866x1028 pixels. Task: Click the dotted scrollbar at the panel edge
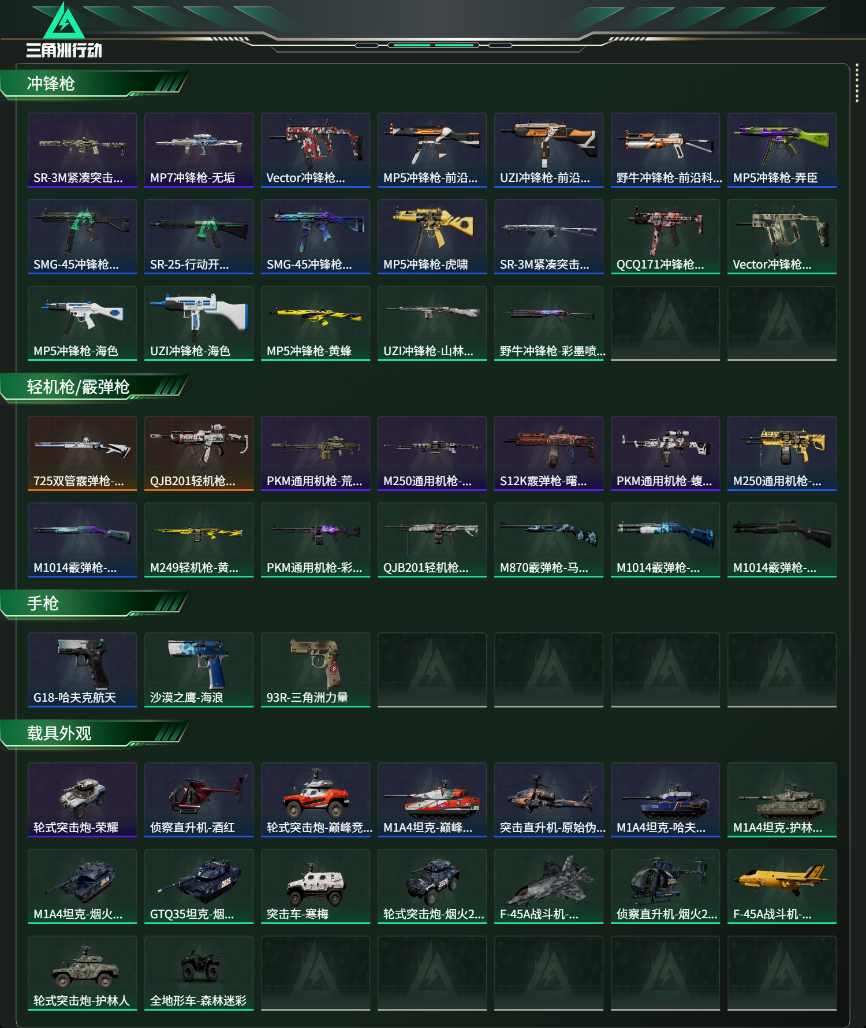point(857,84)
